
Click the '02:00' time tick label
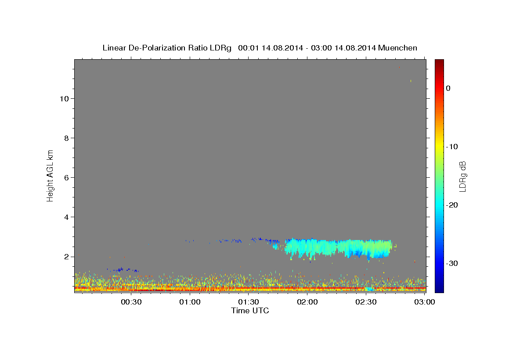coord(307,302)
